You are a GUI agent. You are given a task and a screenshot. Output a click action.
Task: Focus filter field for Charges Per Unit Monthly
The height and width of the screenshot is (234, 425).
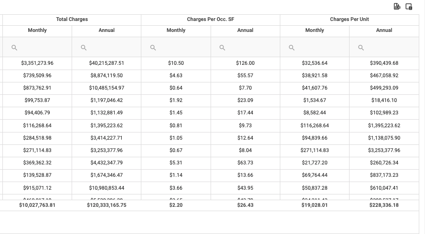(x=315, y=47)
